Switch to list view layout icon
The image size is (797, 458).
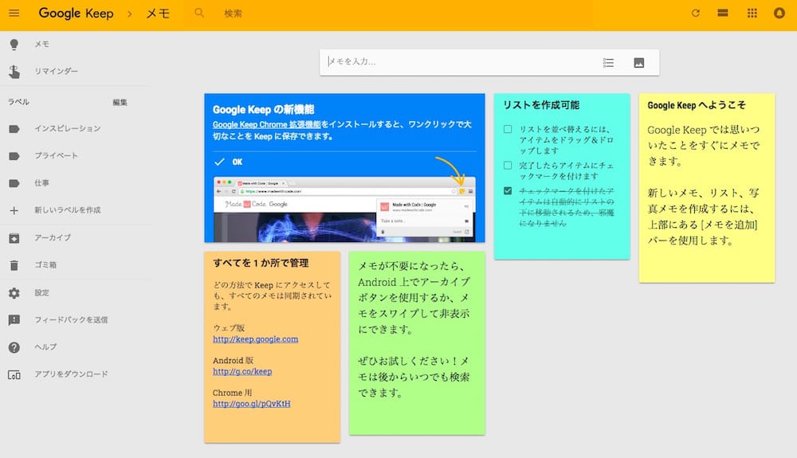723,14
